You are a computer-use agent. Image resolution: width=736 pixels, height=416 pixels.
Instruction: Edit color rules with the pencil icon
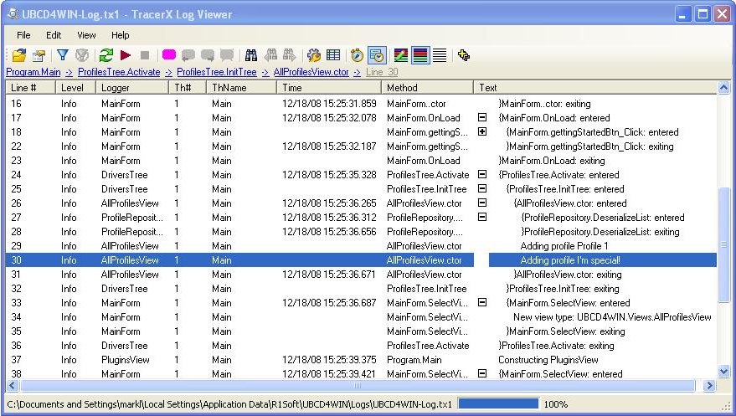pyautogui.click(x=400, y=55)
